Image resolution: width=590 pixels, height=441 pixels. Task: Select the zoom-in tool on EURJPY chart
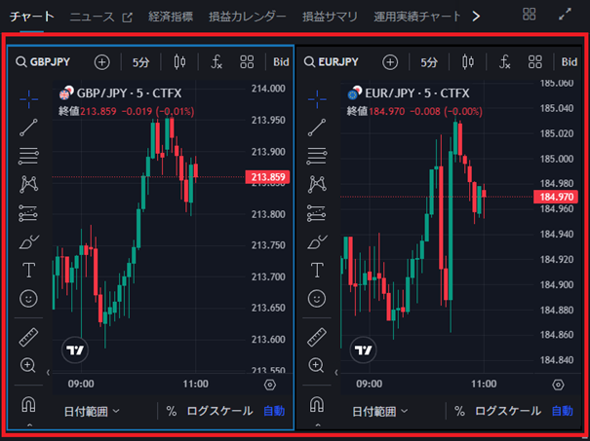[317, 365]
